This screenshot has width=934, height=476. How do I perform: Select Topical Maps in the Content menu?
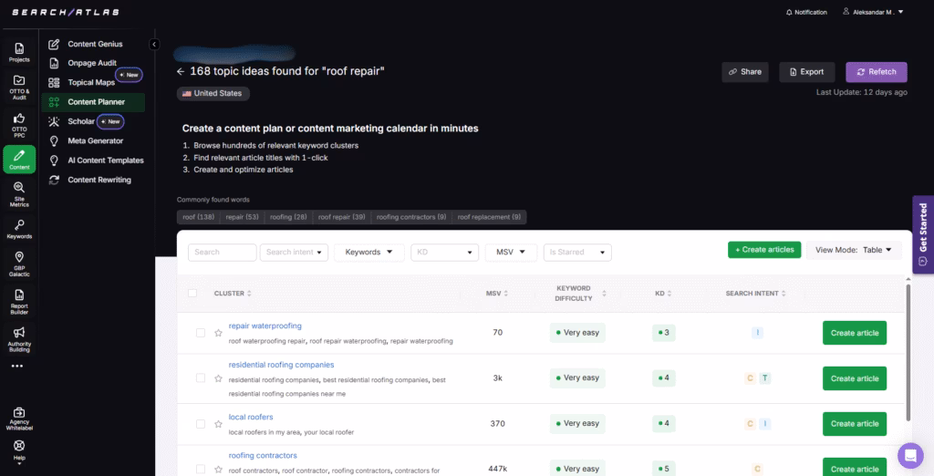91,83
